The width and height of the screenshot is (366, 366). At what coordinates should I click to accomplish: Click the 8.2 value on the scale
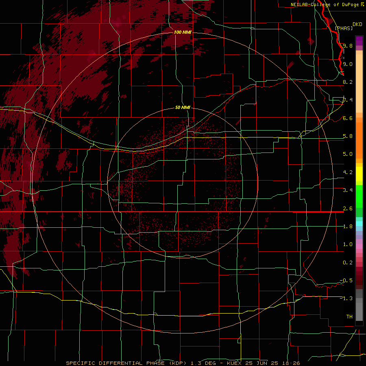click(x=348, y=82)
